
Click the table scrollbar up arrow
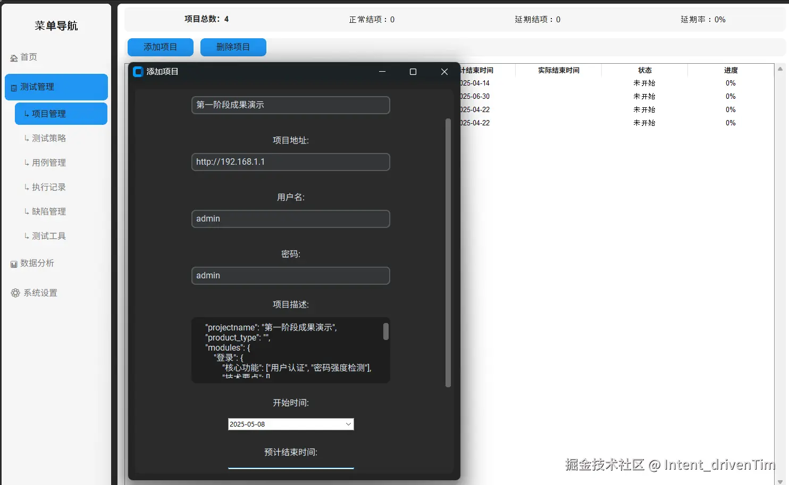pos(780,69)
